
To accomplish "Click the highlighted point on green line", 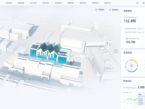I will pyautogui.click(x=135, y=100).
